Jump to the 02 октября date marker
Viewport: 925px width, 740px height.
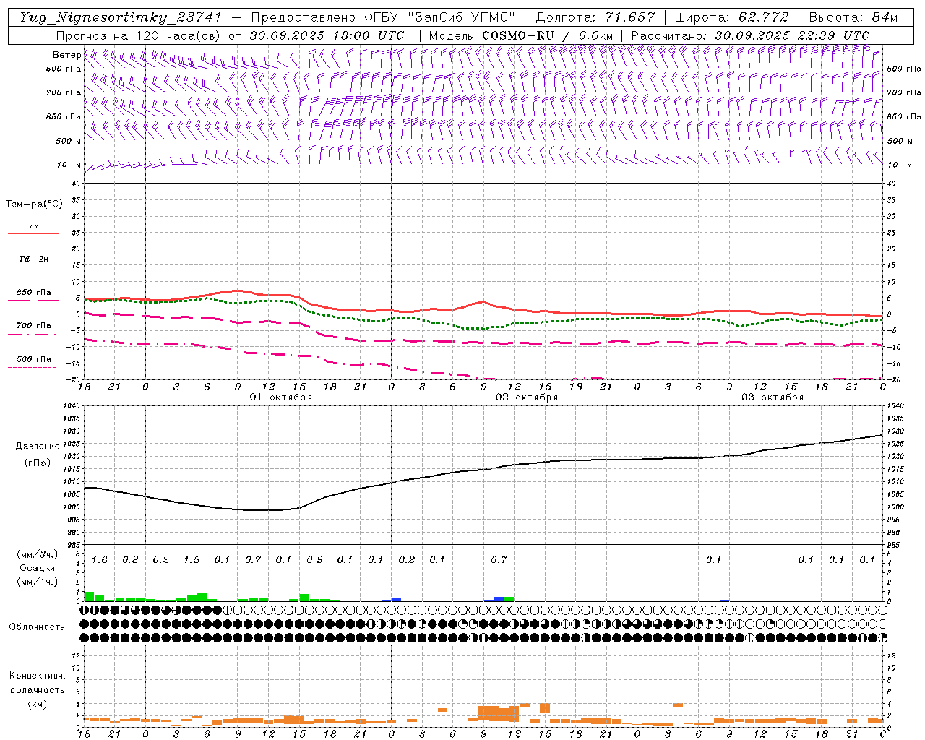coord(526,397)
